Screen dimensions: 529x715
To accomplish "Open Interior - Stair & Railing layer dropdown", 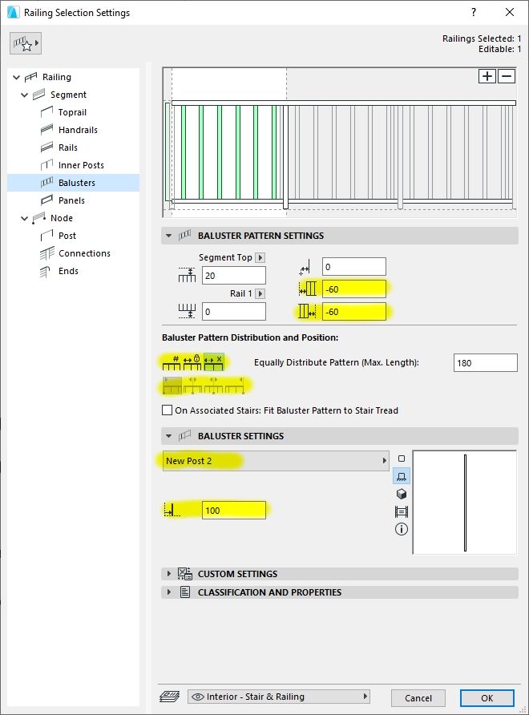I will (279, 697).
